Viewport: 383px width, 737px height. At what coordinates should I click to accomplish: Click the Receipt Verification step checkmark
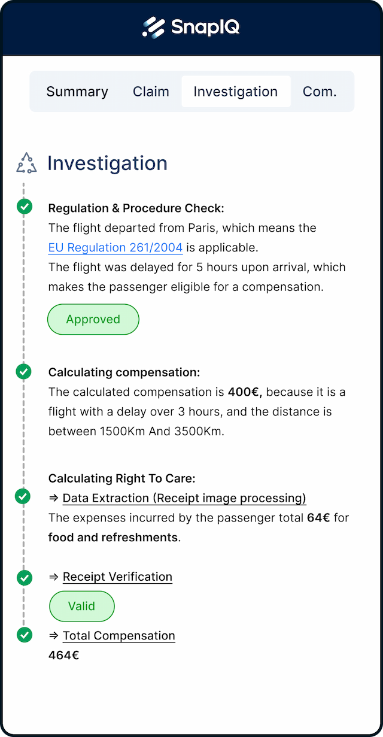click(24, 578)
